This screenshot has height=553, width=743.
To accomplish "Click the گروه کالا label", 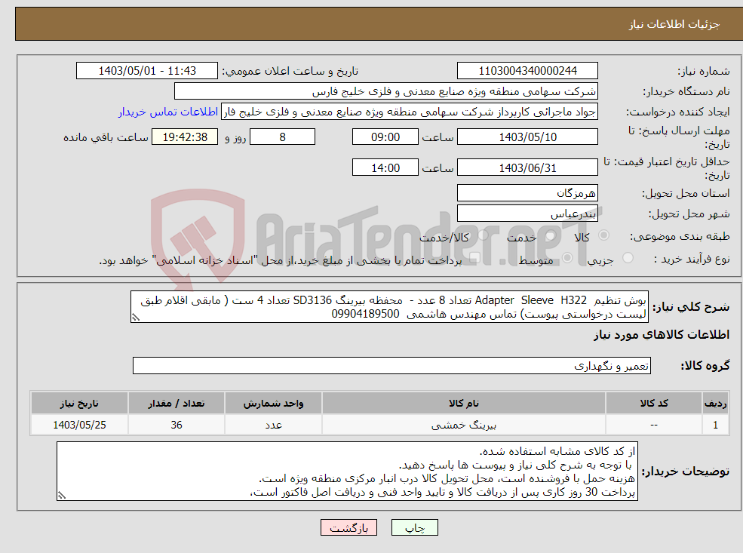I will 705,366.
